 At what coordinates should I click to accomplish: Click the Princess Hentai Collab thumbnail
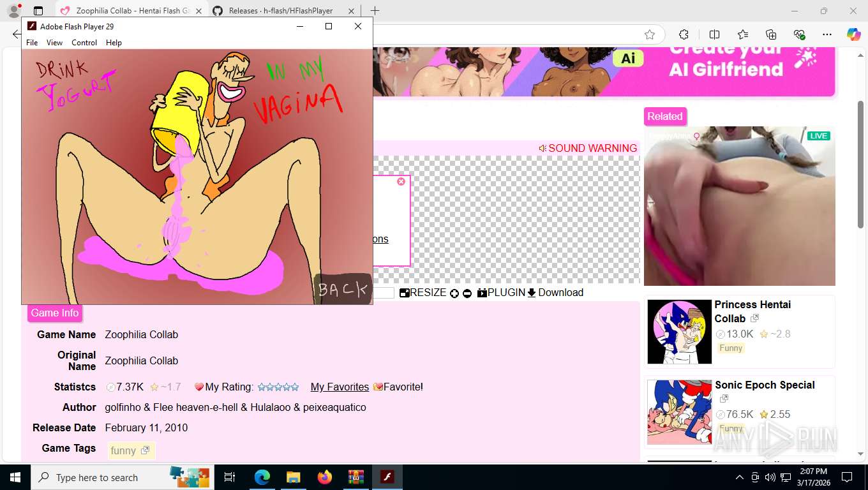pos(679,332)
